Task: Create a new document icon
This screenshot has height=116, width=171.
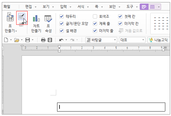Action: pyautogui.click(x=6, y=40)
